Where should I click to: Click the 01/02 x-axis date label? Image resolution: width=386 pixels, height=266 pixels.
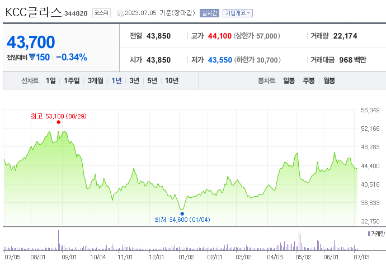point(186,257)
